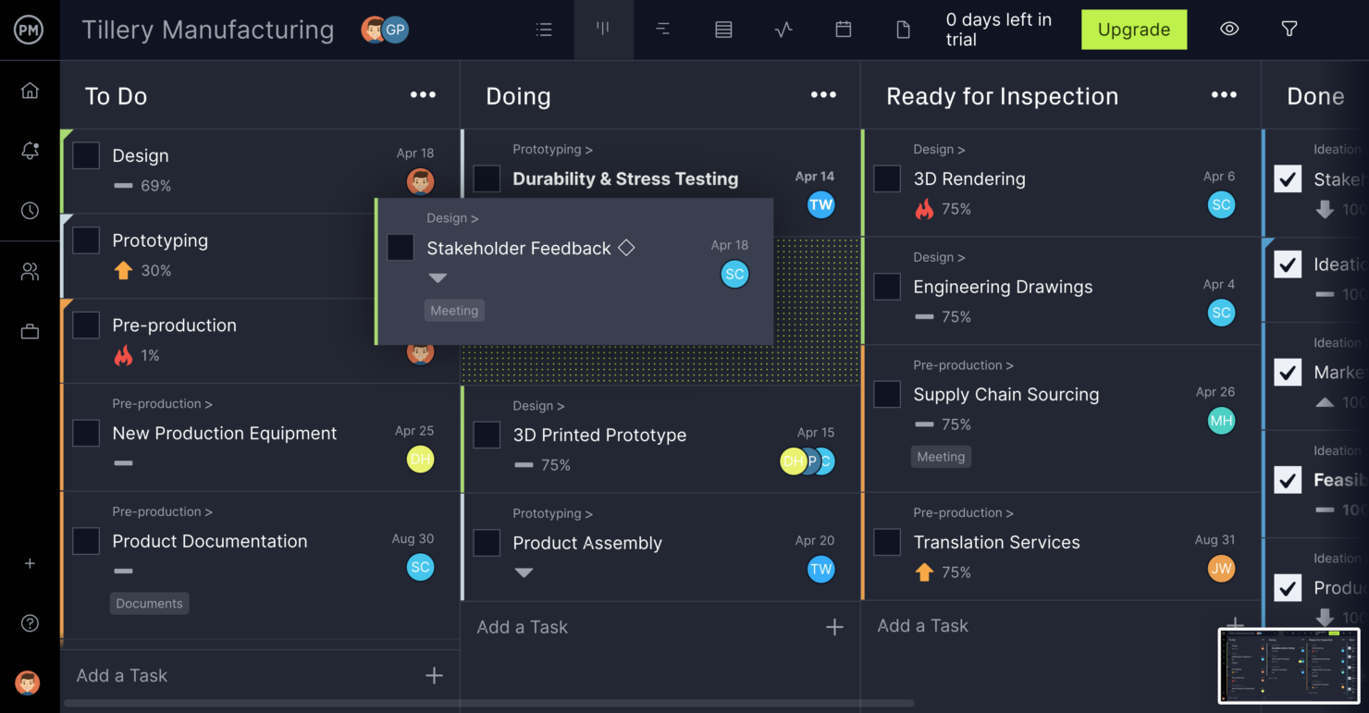This screenshot has height=713, width=1369.
Task: Check Durability & Stress Testing checkbox
Action: tap(487, 178)
